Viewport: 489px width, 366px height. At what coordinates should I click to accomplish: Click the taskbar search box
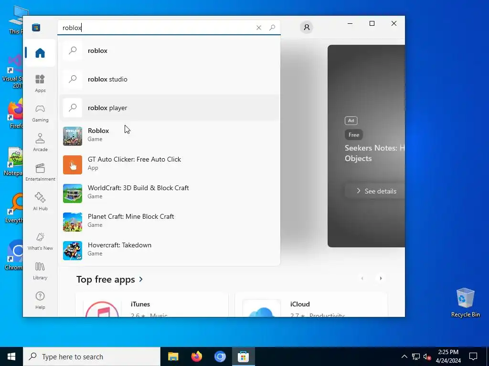click(92, 356)
